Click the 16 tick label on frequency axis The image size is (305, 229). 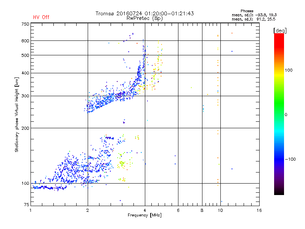pyautogui.click(x=258, y=210)
